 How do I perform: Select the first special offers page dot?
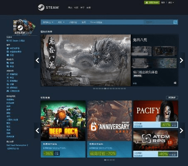point(105,160)
